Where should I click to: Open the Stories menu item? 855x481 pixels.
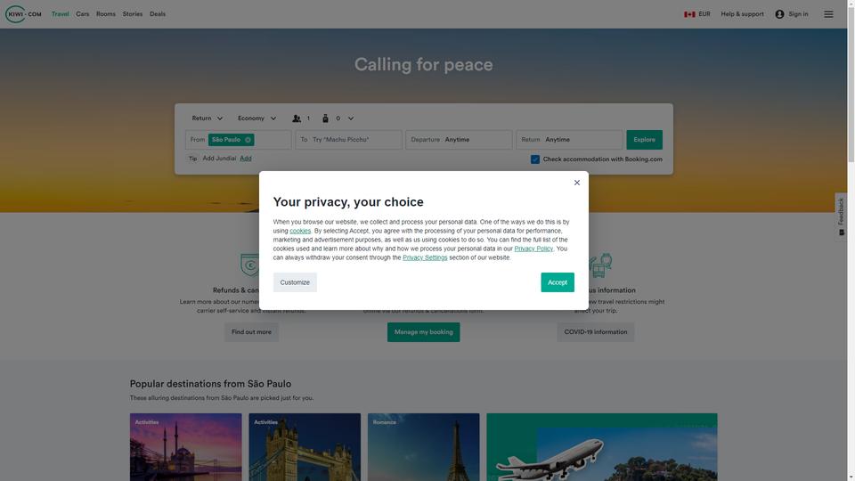click(133, 14)
